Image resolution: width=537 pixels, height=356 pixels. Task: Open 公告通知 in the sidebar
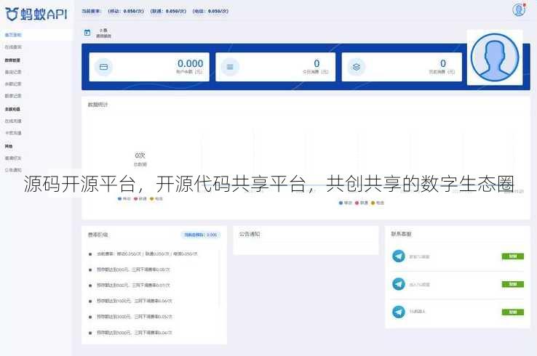[13, 170]
